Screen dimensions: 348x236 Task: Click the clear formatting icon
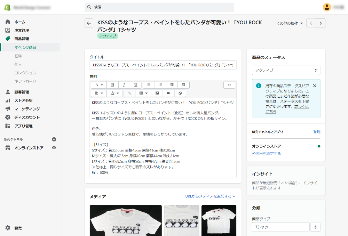180,93
